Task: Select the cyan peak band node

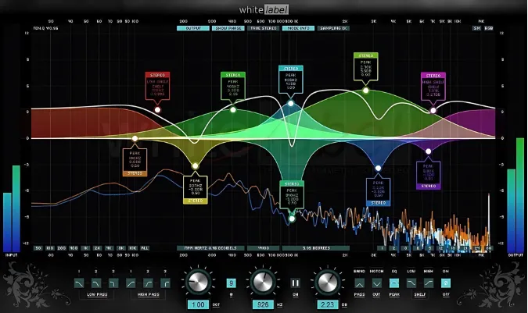Action: pyautogui.click(x=291, y=104)
